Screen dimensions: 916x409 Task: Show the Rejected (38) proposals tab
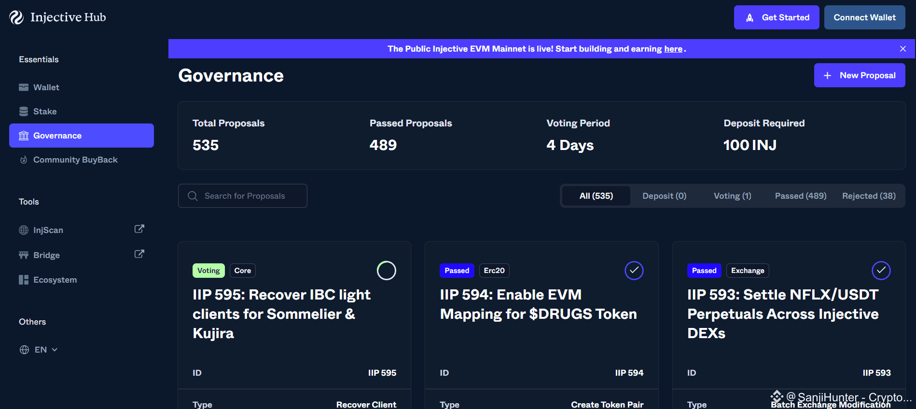coord(868,196)
